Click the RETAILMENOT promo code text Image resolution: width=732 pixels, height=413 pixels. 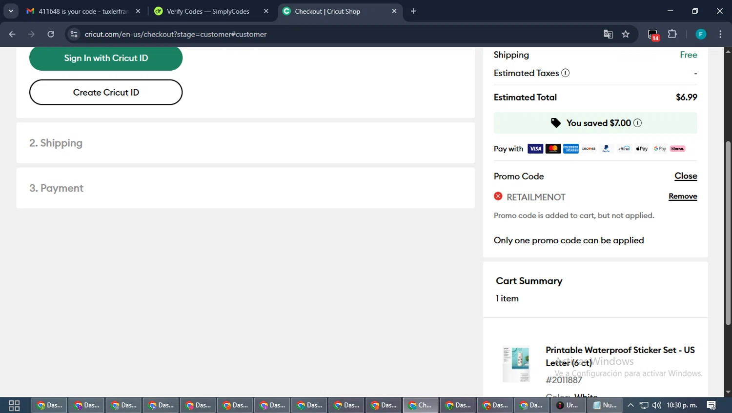[536, 197]
